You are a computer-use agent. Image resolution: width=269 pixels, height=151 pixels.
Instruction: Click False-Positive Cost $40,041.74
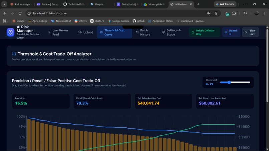(149, 103)
